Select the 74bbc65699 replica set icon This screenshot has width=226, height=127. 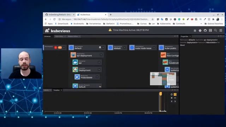[x=77, y=77]
